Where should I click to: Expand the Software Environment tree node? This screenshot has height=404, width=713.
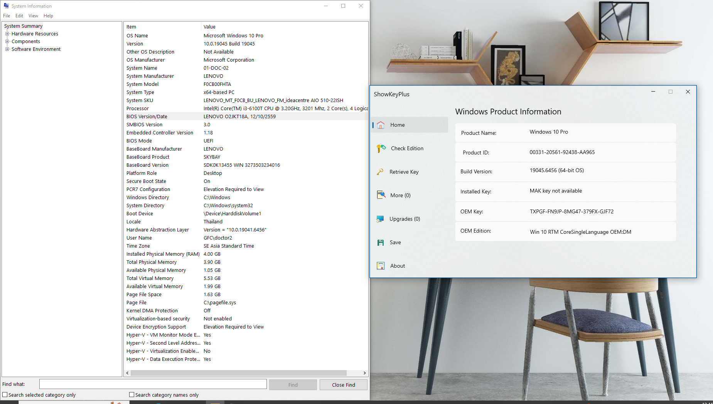point(7,49)
